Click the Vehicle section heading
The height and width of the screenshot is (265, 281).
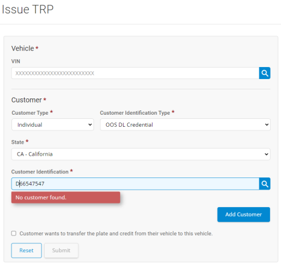click(22, 48)
